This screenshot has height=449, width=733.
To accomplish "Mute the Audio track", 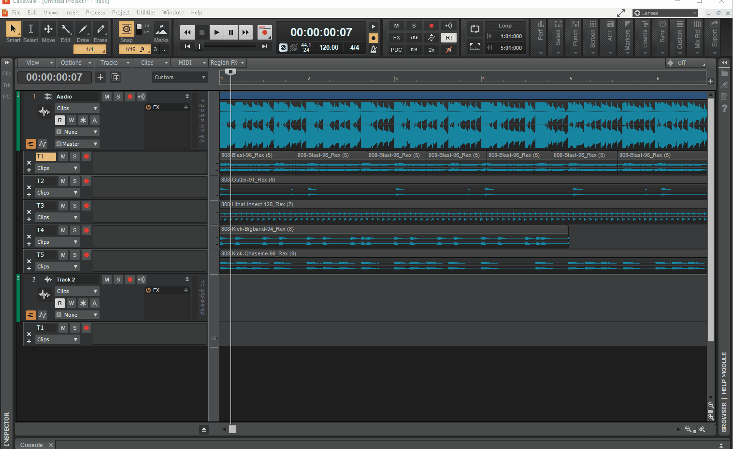I will (107, 97).
